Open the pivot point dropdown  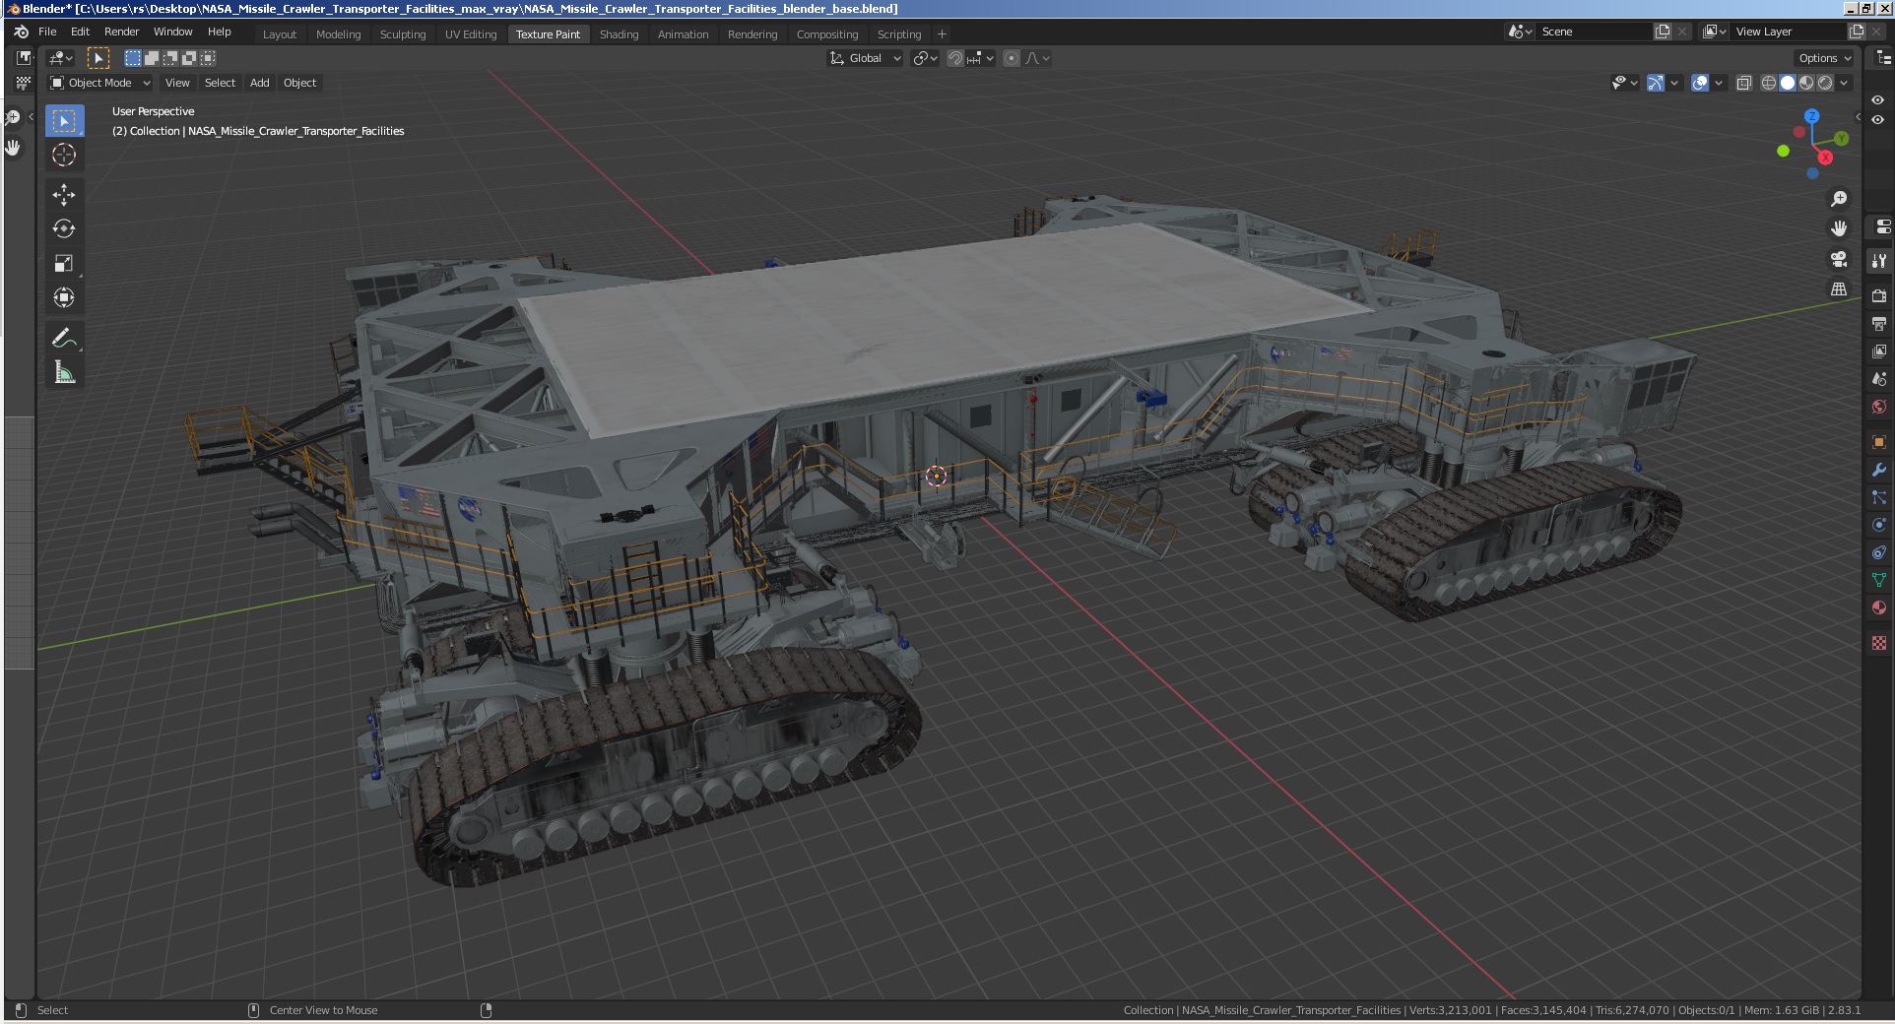[925, 58]
